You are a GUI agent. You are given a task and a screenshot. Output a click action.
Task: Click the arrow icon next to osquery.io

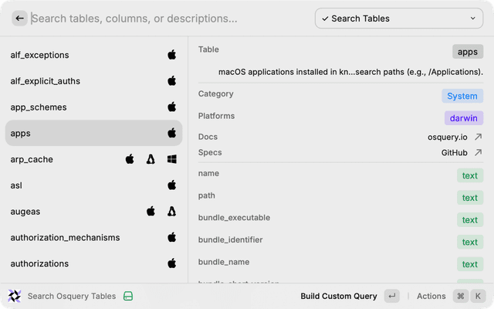(478, 137)
